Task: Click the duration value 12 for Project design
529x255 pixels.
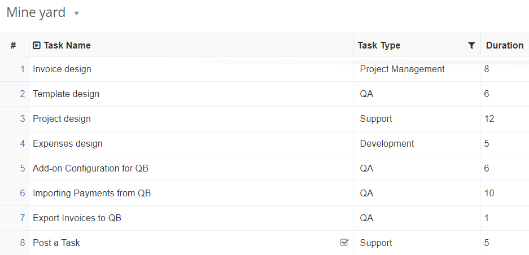Action: click(x=489, y=118)
